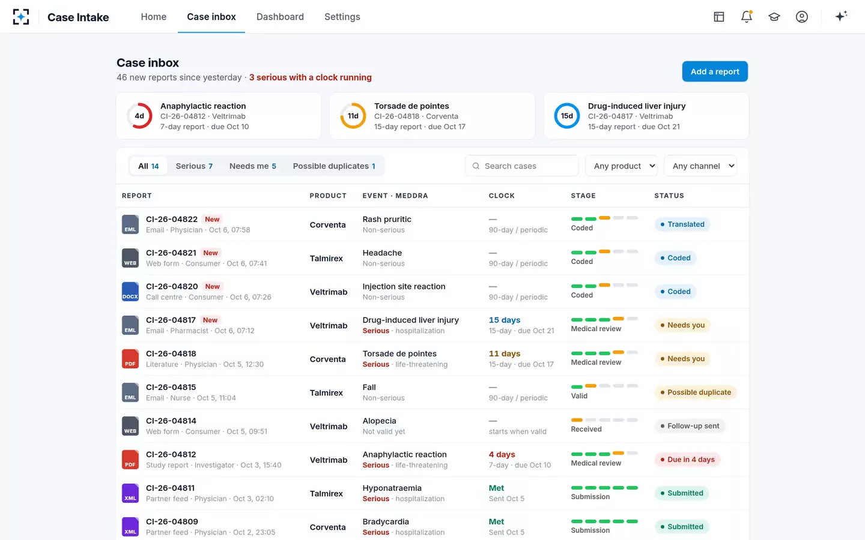Select the Case inbox navigation tab

pos(211,17)
